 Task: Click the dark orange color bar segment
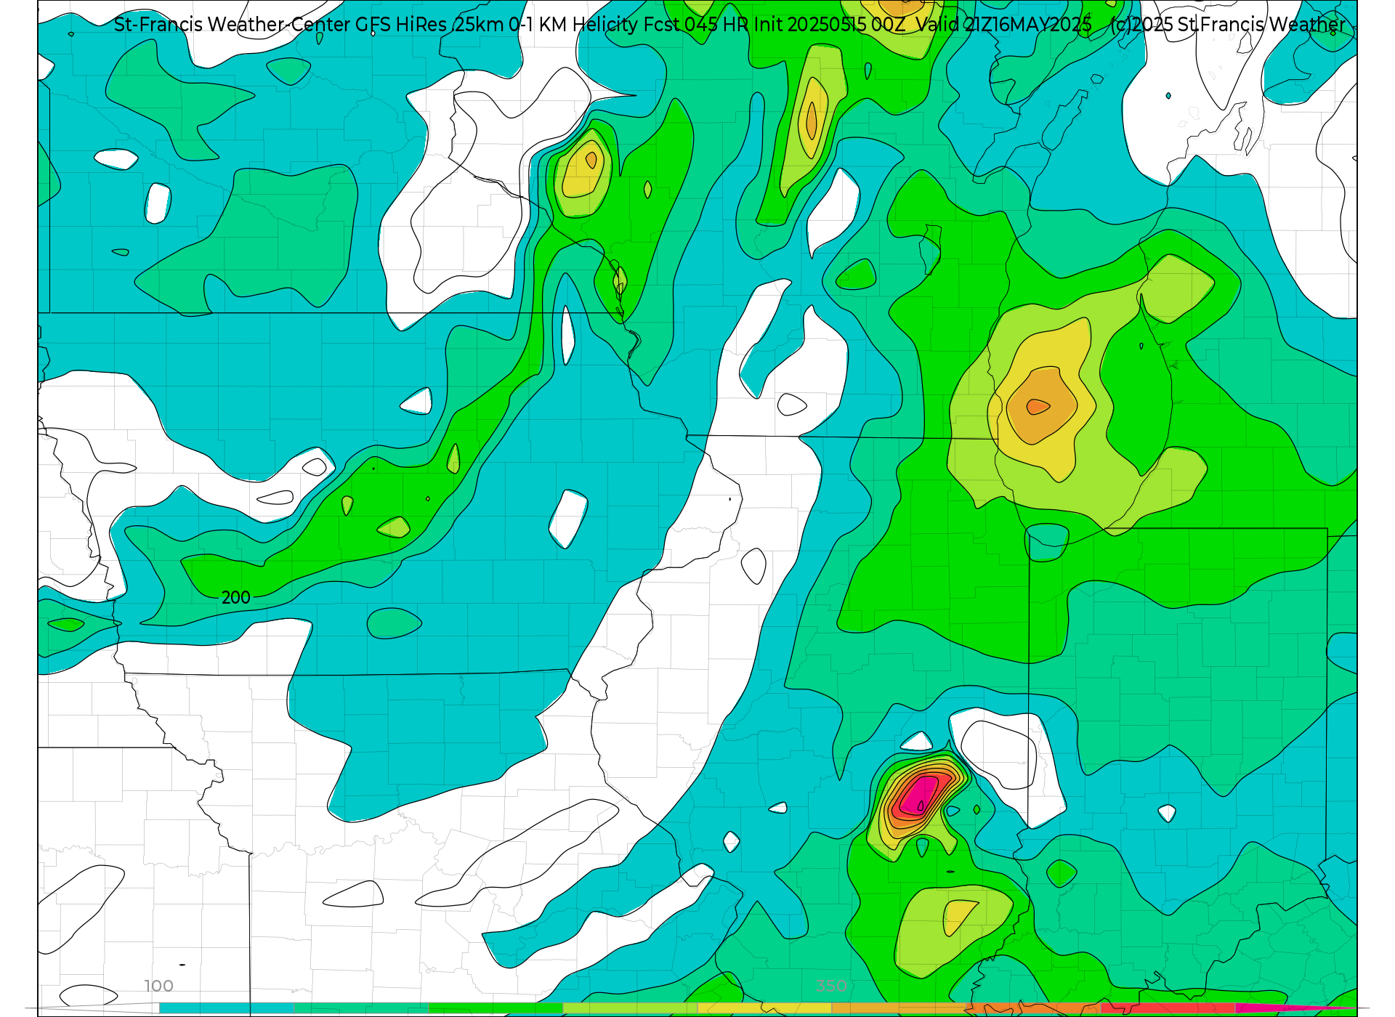[x=1033, y=1008]
